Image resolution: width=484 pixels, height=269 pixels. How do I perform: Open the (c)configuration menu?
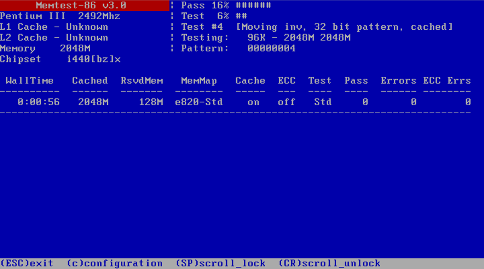[115, 264]
